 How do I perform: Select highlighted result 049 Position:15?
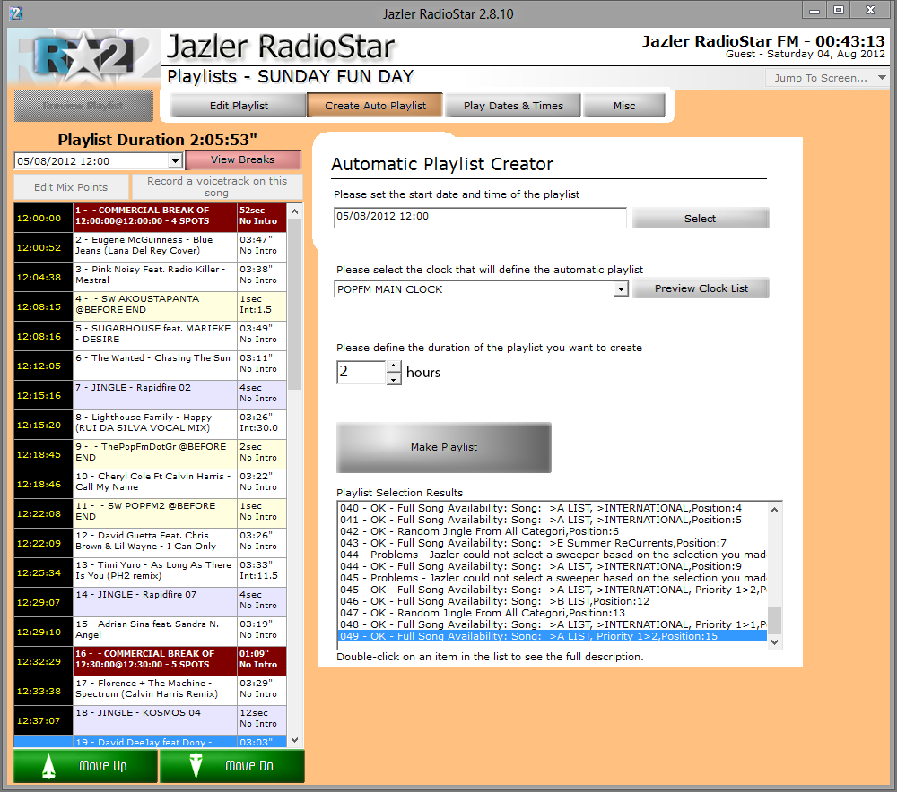click(553, 636)
